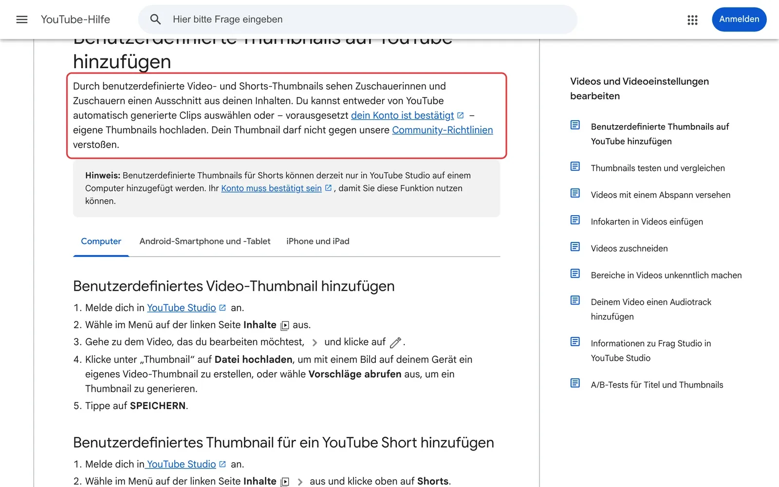The width and height of the screenshot is (779, 487).
Task: Click article icon beside Videos zuschneiden
Action: (x=575, y=247)
